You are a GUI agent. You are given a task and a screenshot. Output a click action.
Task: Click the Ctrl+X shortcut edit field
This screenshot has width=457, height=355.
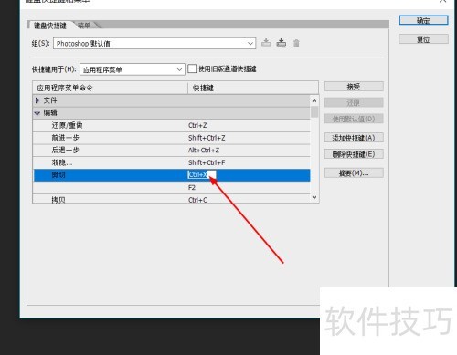point(202,174)
